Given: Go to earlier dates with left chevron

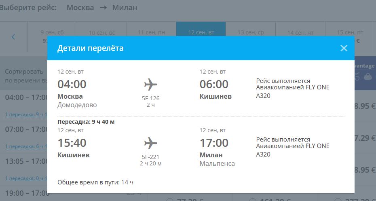Looking at the screenshot, I should [x=13, y=37].
